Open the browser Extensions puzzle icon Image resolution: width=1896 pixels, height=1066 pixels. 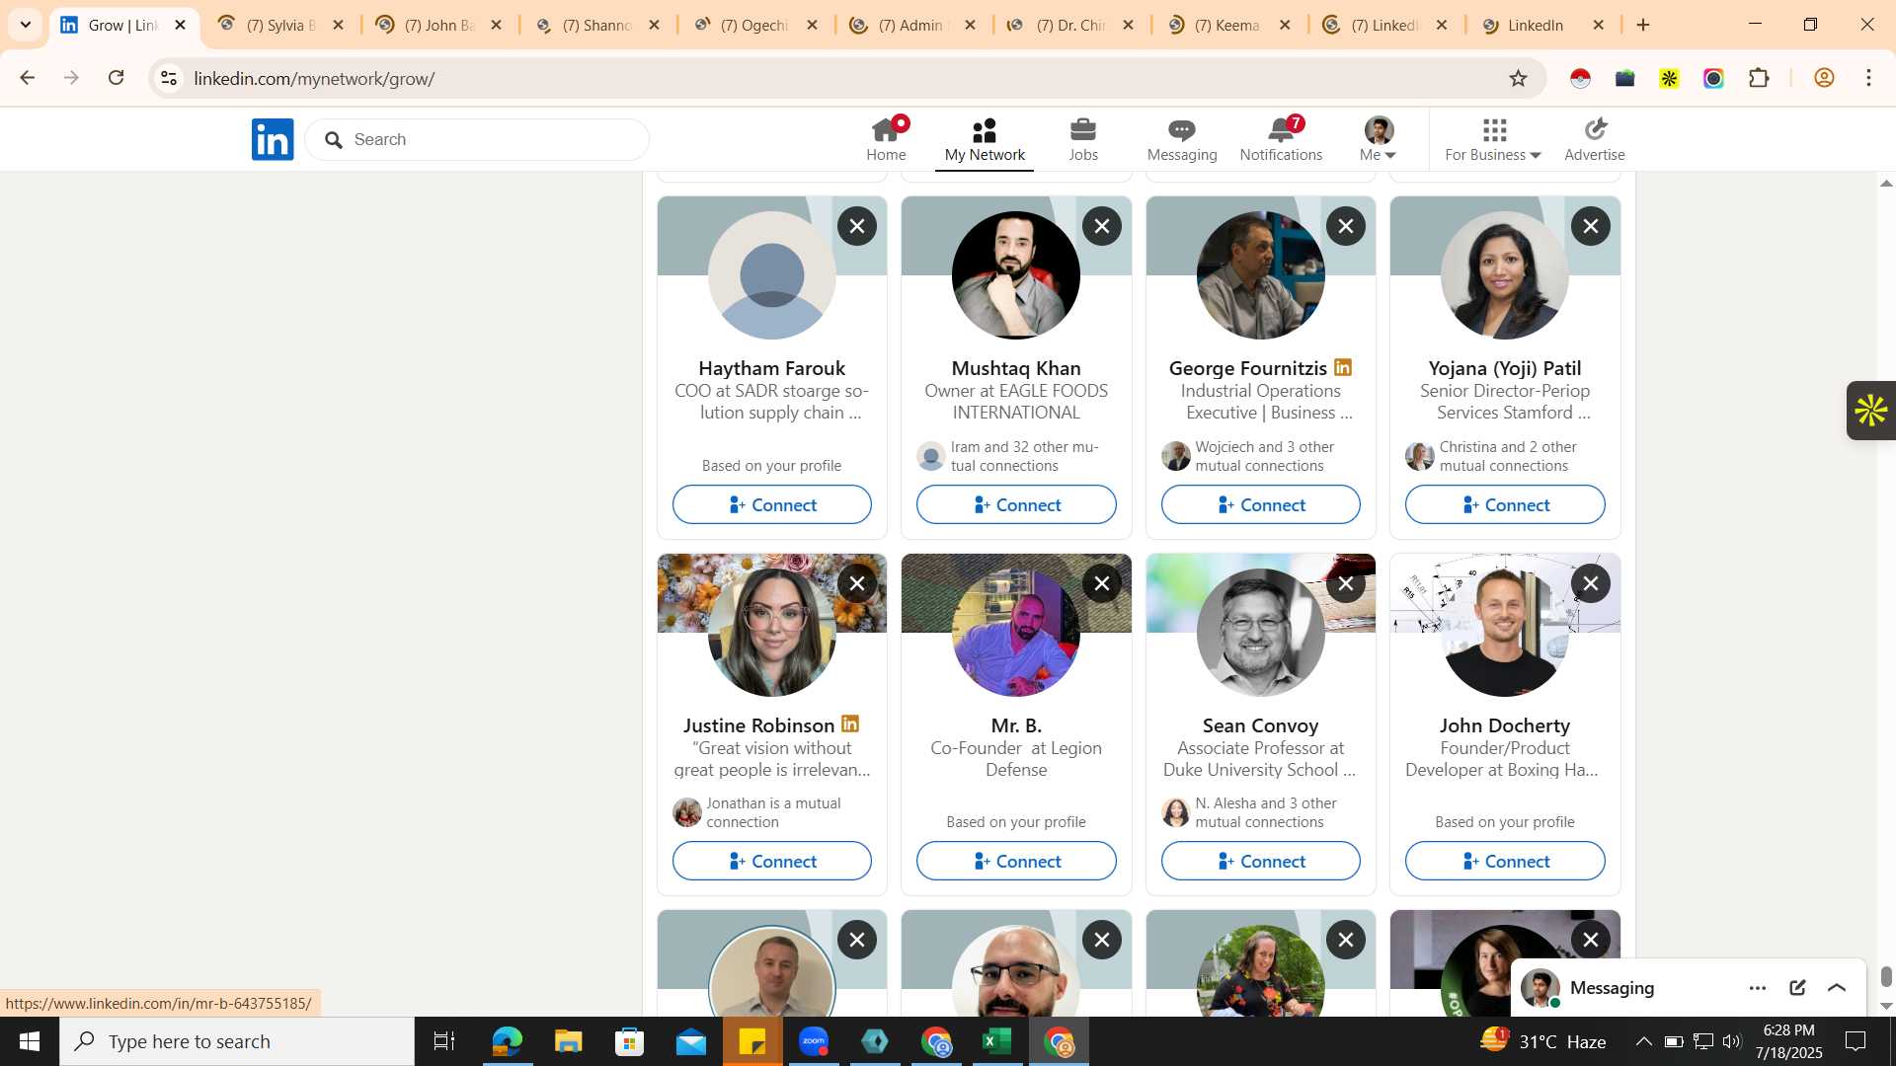(x=1759, y=78)
